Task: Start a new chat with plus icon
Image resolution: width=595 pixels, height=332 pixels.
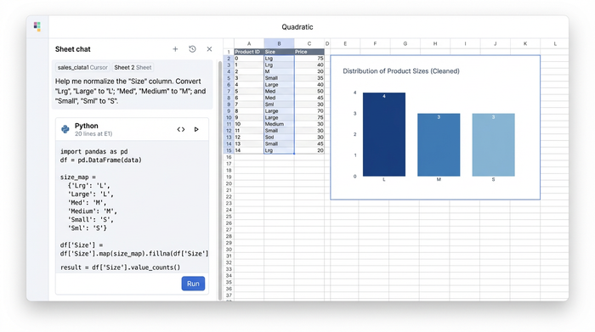Action: tap(175, 49)
